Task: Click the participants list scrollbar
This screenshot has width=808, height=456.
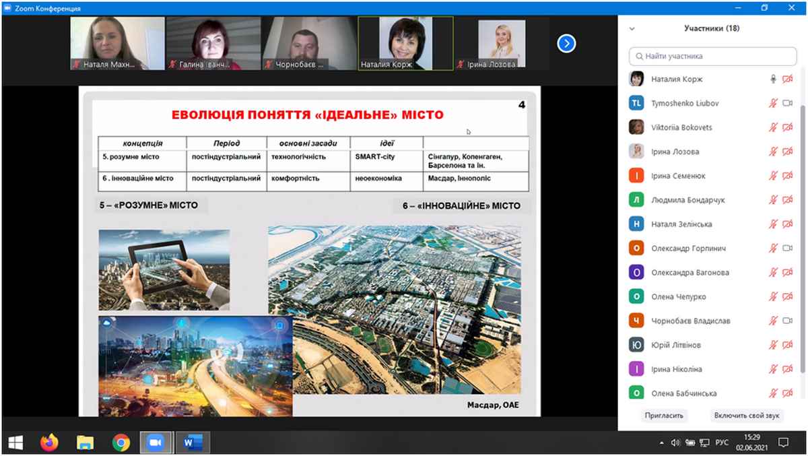Action: pyautogui.click(x=803, y=236)
